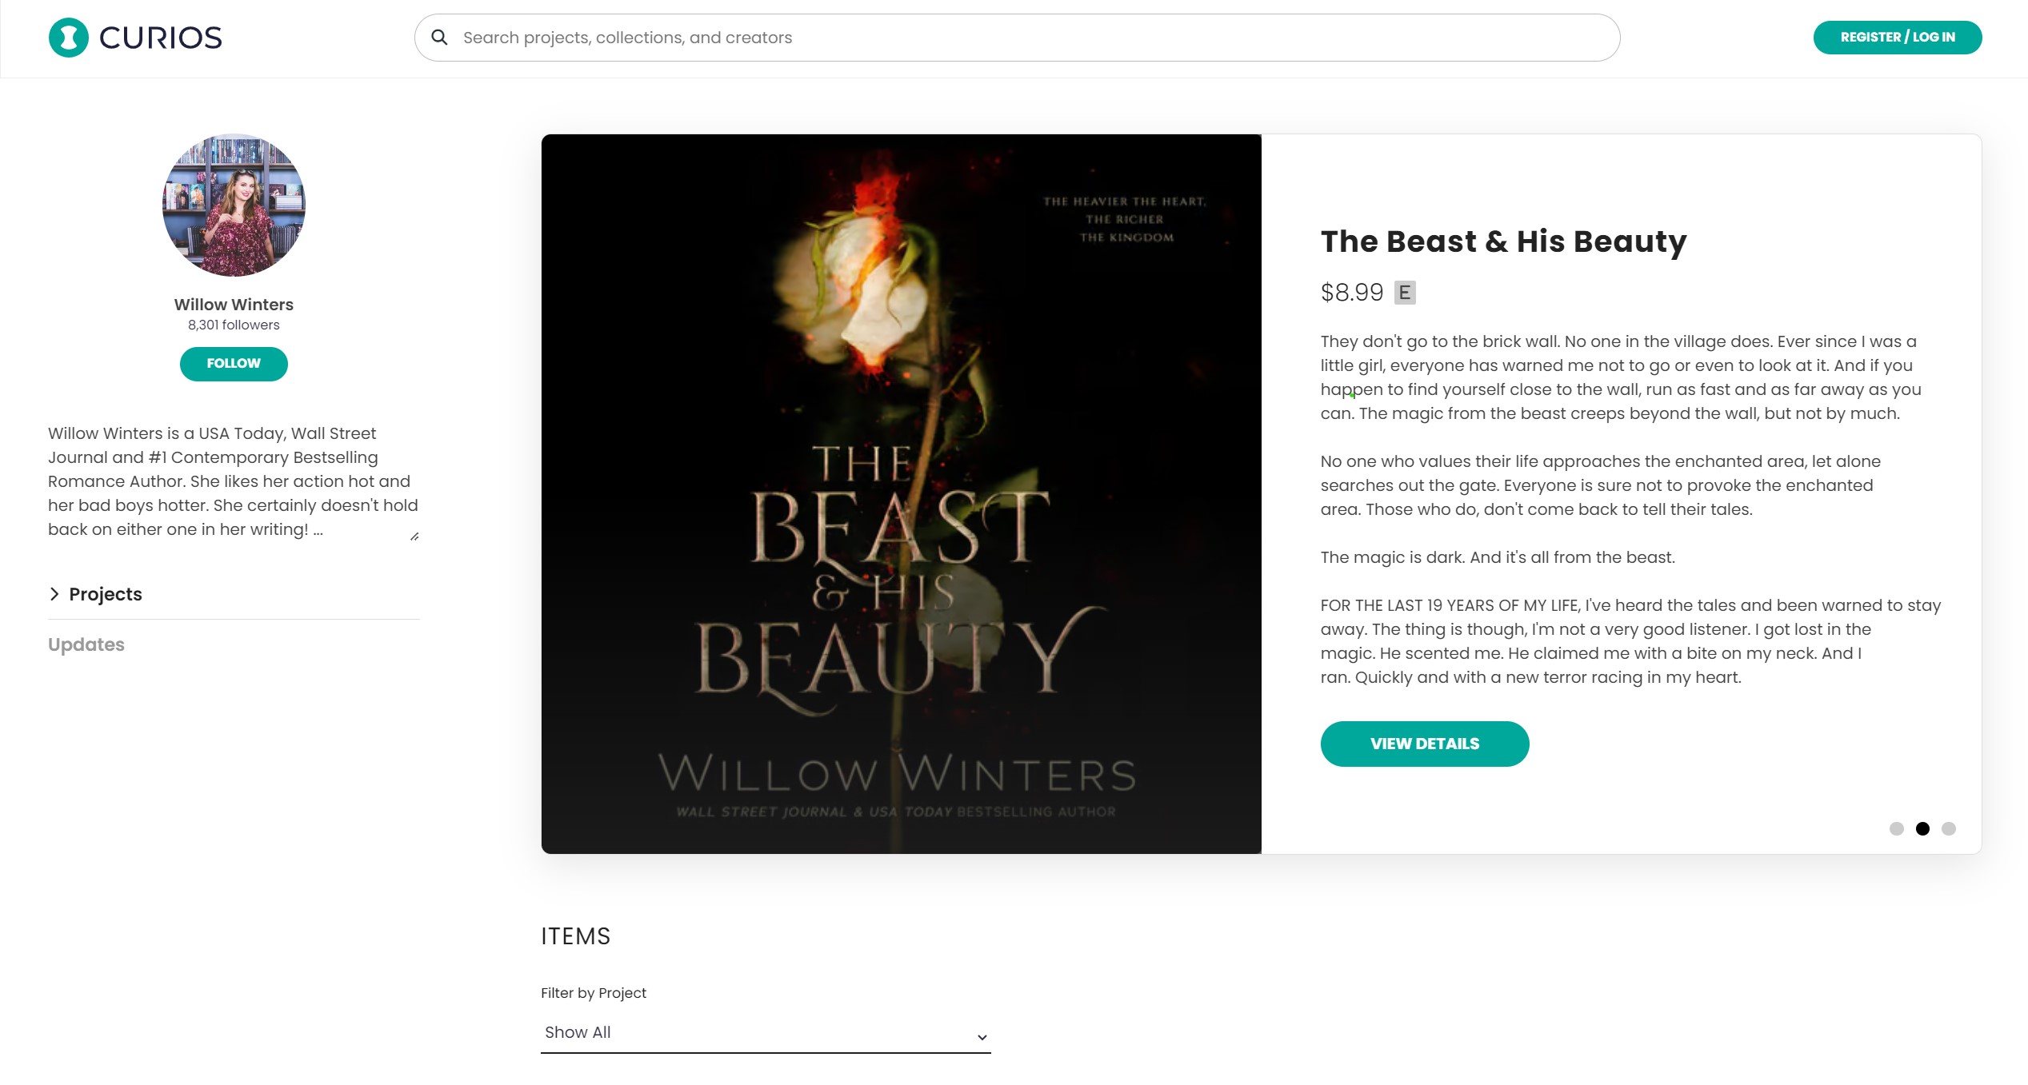
Task: Open the Updates tab
Action: click(86, 644)
